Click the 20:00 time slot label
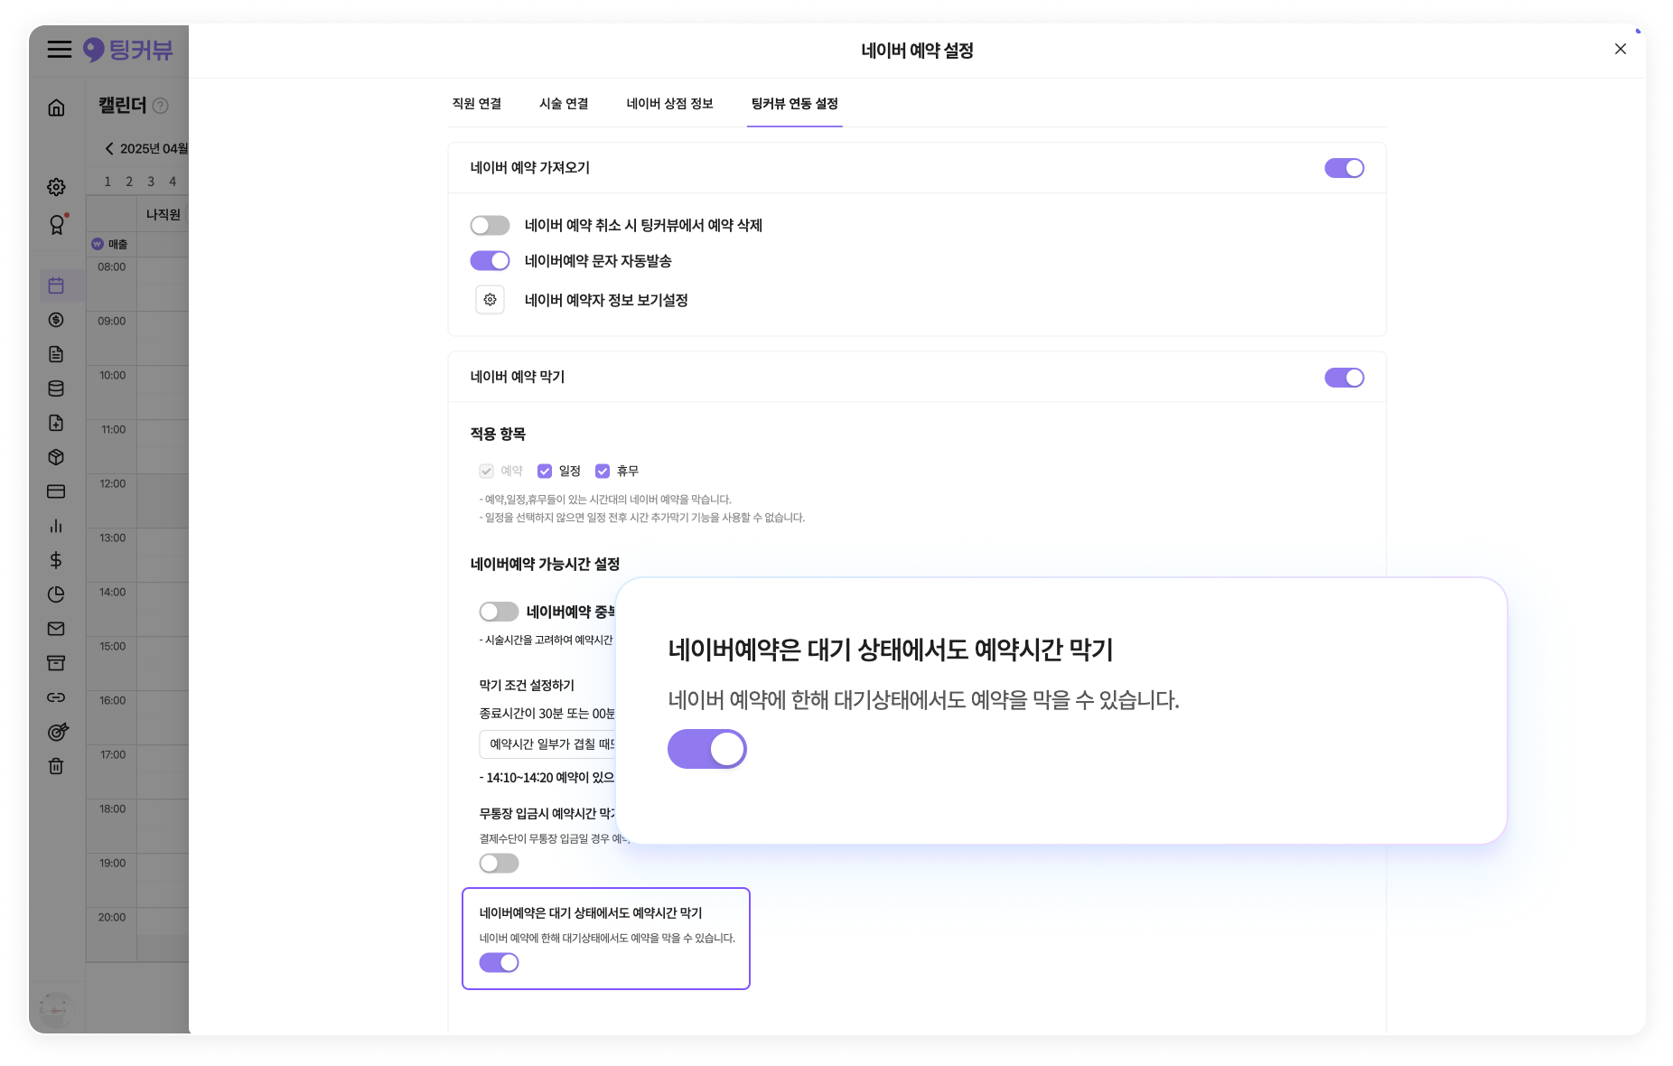Screen dimensions: 1673x1066 [x=112, y=917]
